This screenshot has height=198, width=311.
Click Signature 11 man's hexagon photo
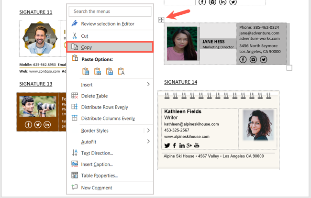point(40,38)
